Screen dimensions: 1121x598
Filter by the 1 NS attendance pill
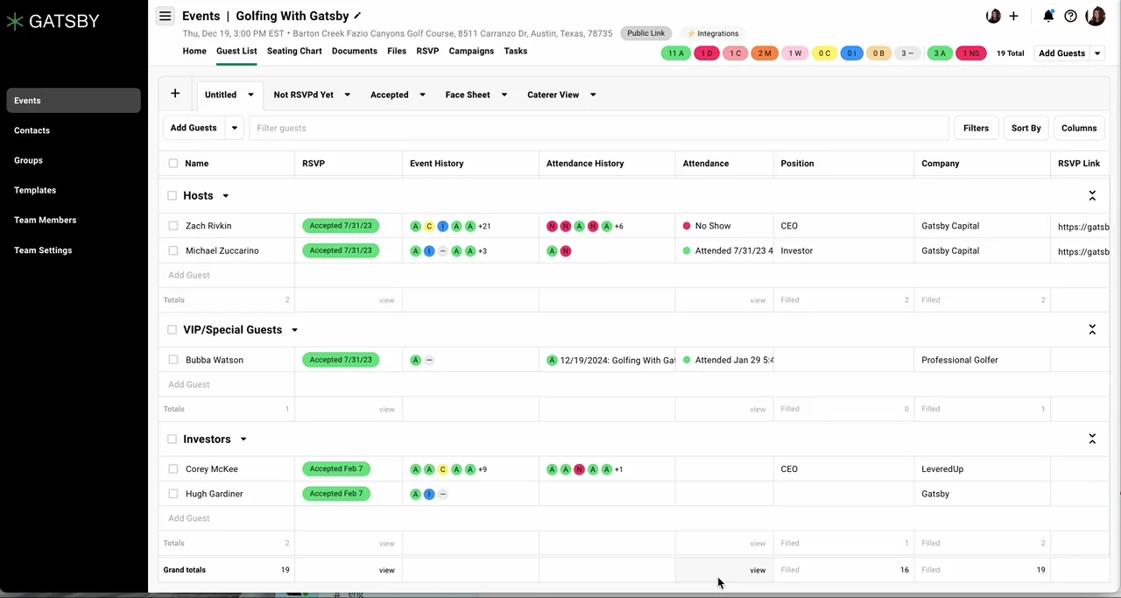pos(971,53)
